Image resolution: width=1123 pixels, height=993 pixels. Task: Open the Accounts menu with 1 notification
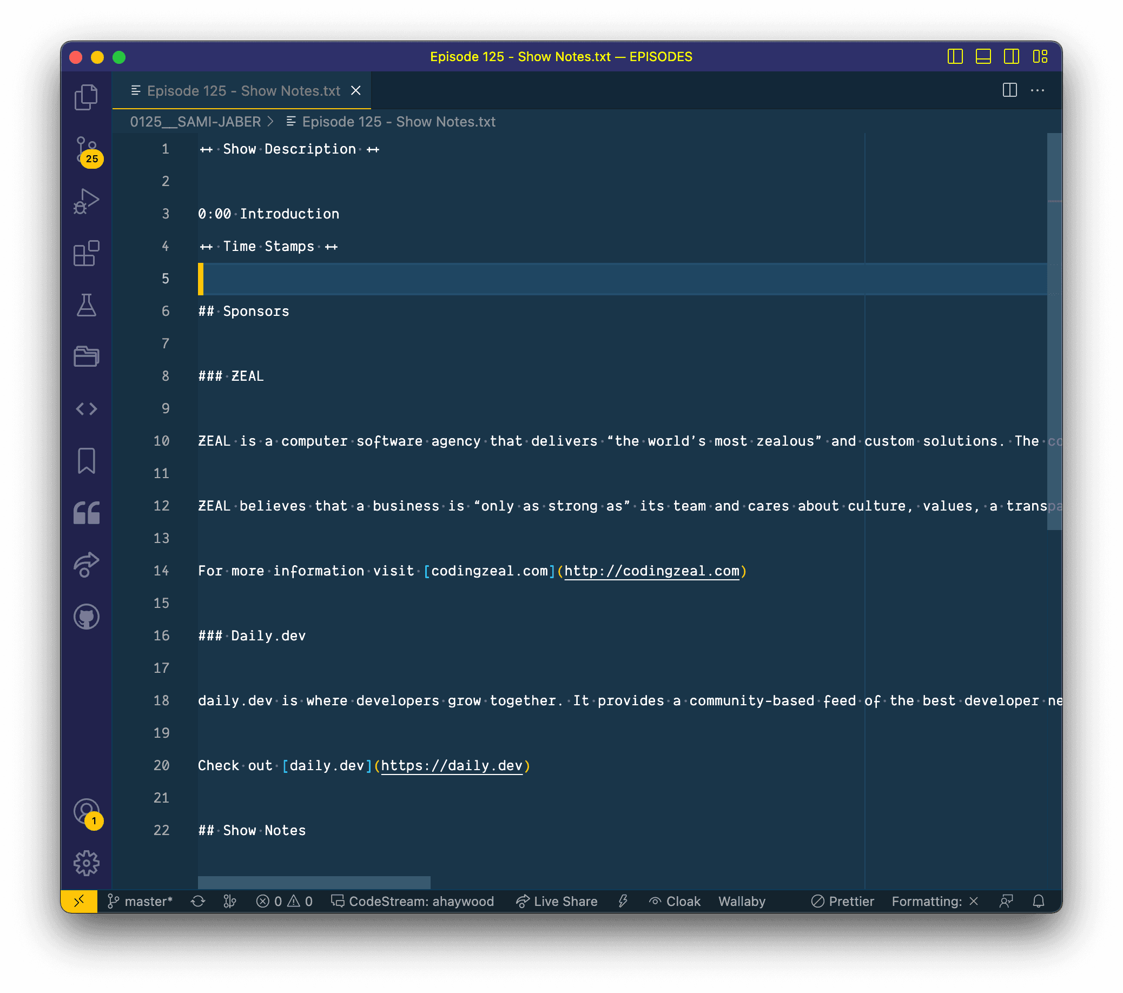[x=87, y=813]
